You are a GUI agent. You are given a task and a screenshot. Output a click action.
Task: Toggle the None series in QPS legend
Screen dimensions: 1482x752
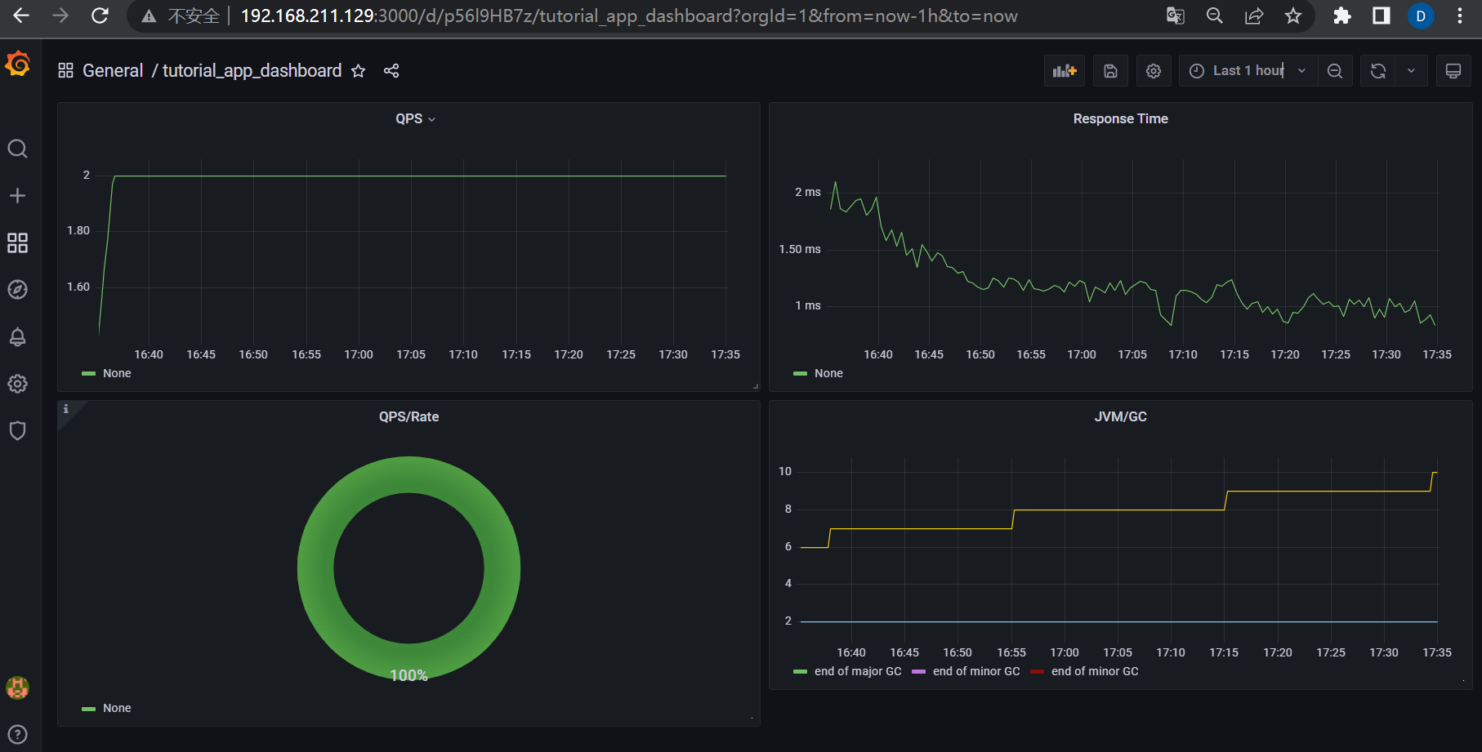[117, 373]
